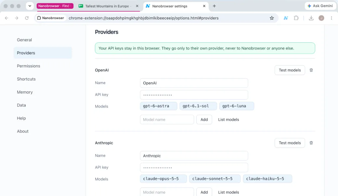Delete the OpenAI provider with trash icon
338x196 pixels.
click(311, 70)
